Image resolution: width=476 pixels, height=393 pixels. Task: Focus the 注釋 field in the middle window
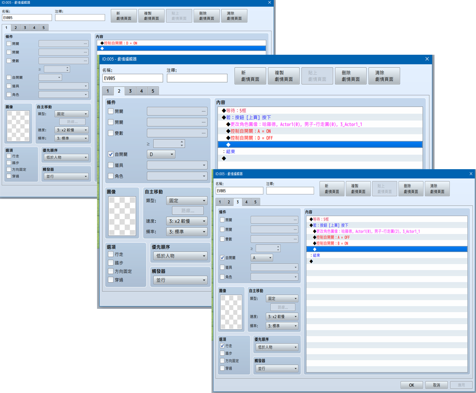[197, 78]
